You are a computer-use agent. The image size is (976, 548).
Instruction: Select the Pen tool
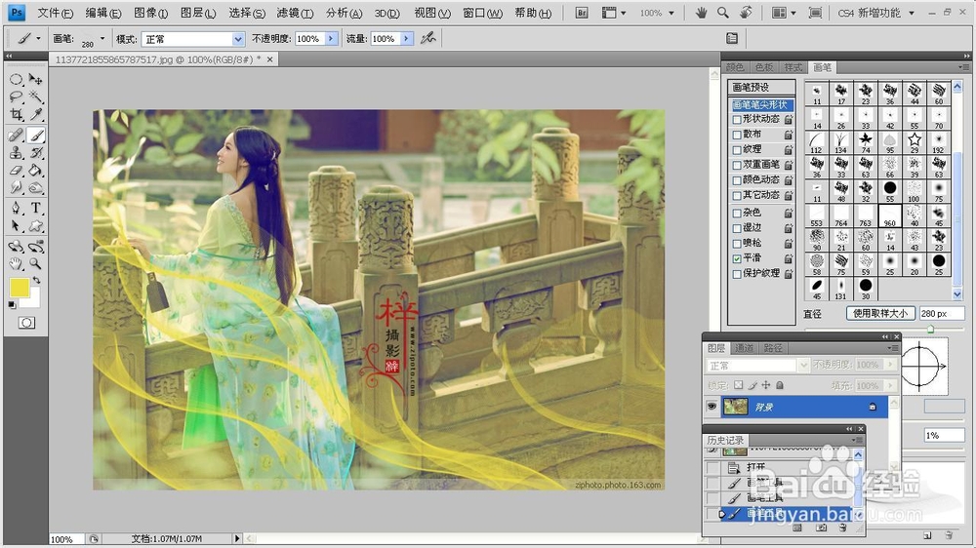coord(17,209)
